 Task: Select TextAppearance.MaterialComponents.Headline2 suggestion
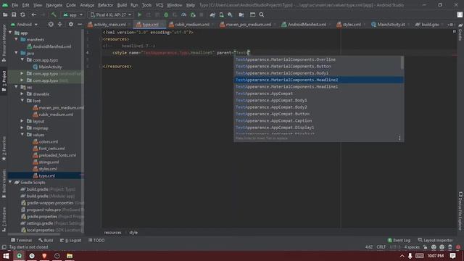point(319,80)
